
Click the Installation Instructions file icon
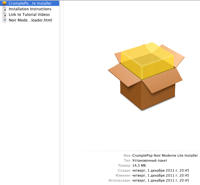(4, 9)
